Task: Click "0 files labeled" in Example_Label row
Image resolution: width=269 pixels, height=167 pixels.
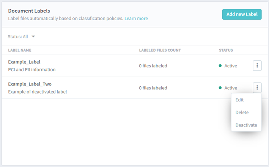Action: (153, 66)
